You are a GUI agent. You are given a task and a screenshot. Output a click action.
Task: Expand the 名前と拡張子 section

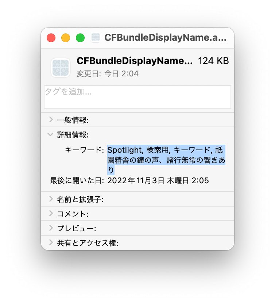(x=51, y=199)
